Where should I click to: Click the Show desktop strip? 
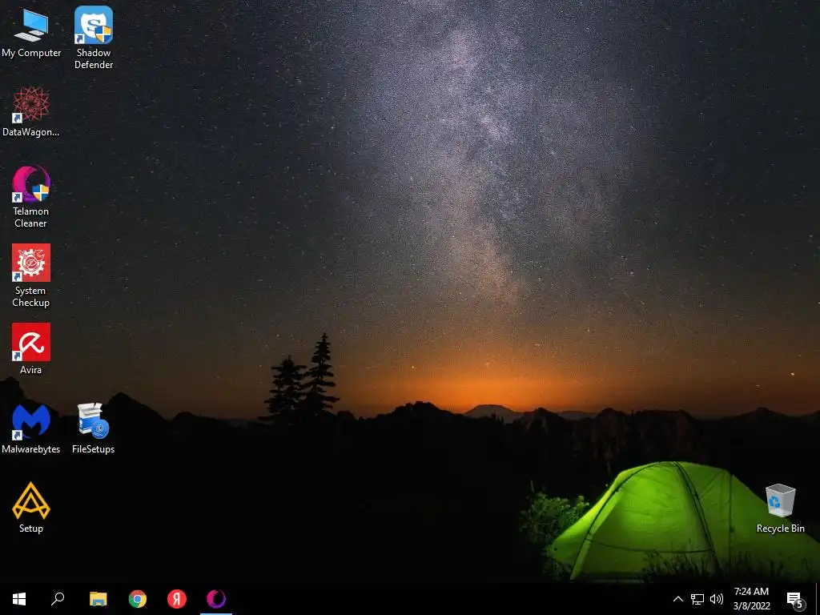point(818,599)
